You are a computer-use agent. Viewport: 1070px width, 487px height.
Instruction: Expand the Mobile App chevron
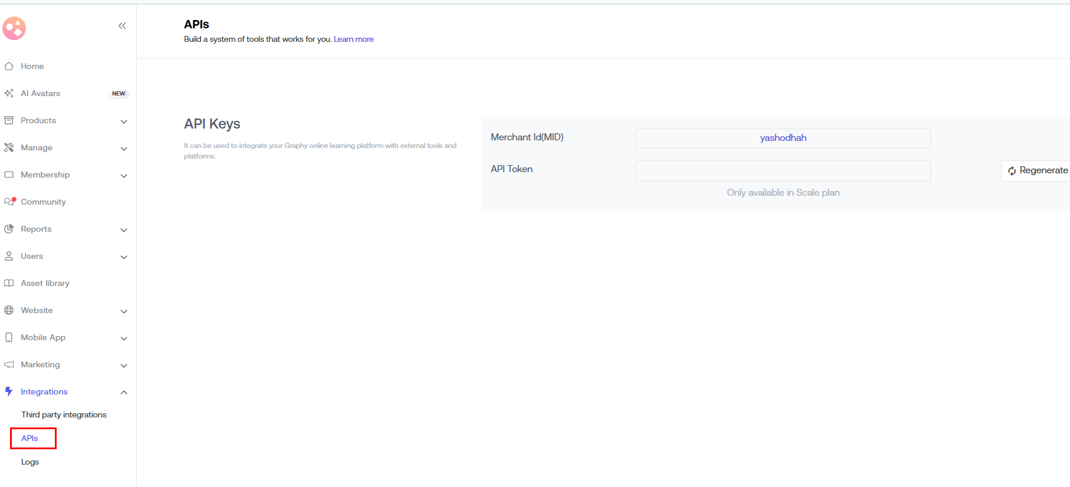tap(124, 338)
